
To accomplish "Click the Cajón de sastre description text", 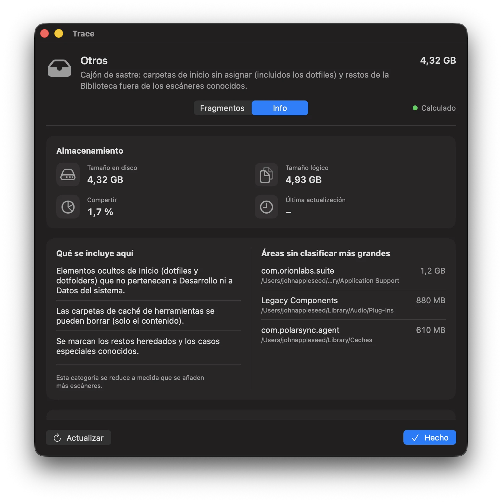I will [235, 80].
